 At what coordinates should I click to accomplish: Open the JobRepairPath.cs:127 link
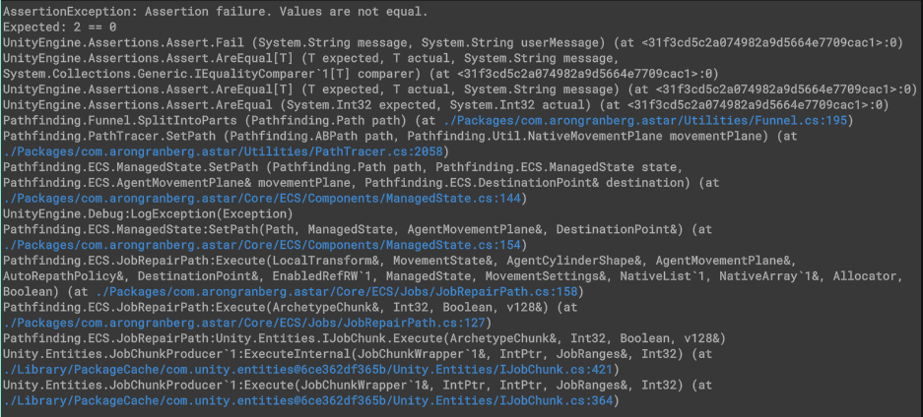pos(244,323)
